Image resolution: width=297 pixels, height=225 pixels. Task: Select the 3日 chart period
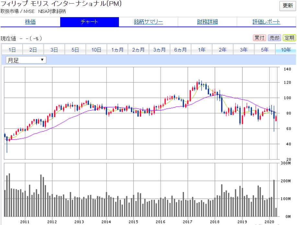[54, 50]
